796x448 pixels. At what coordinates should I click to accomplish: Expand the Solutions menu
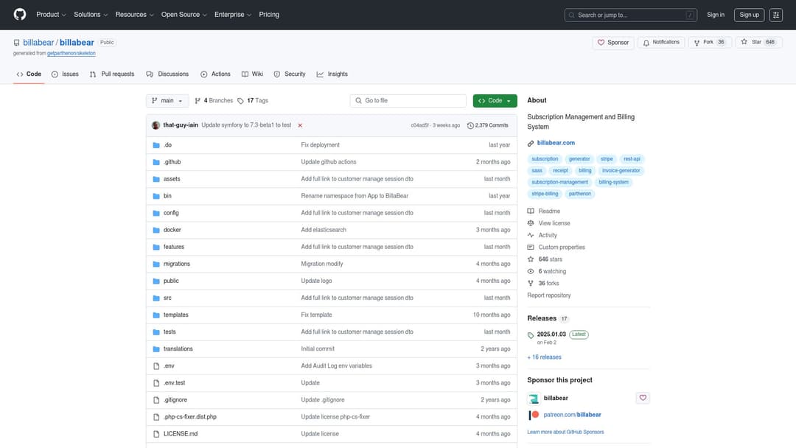[91, 15]
